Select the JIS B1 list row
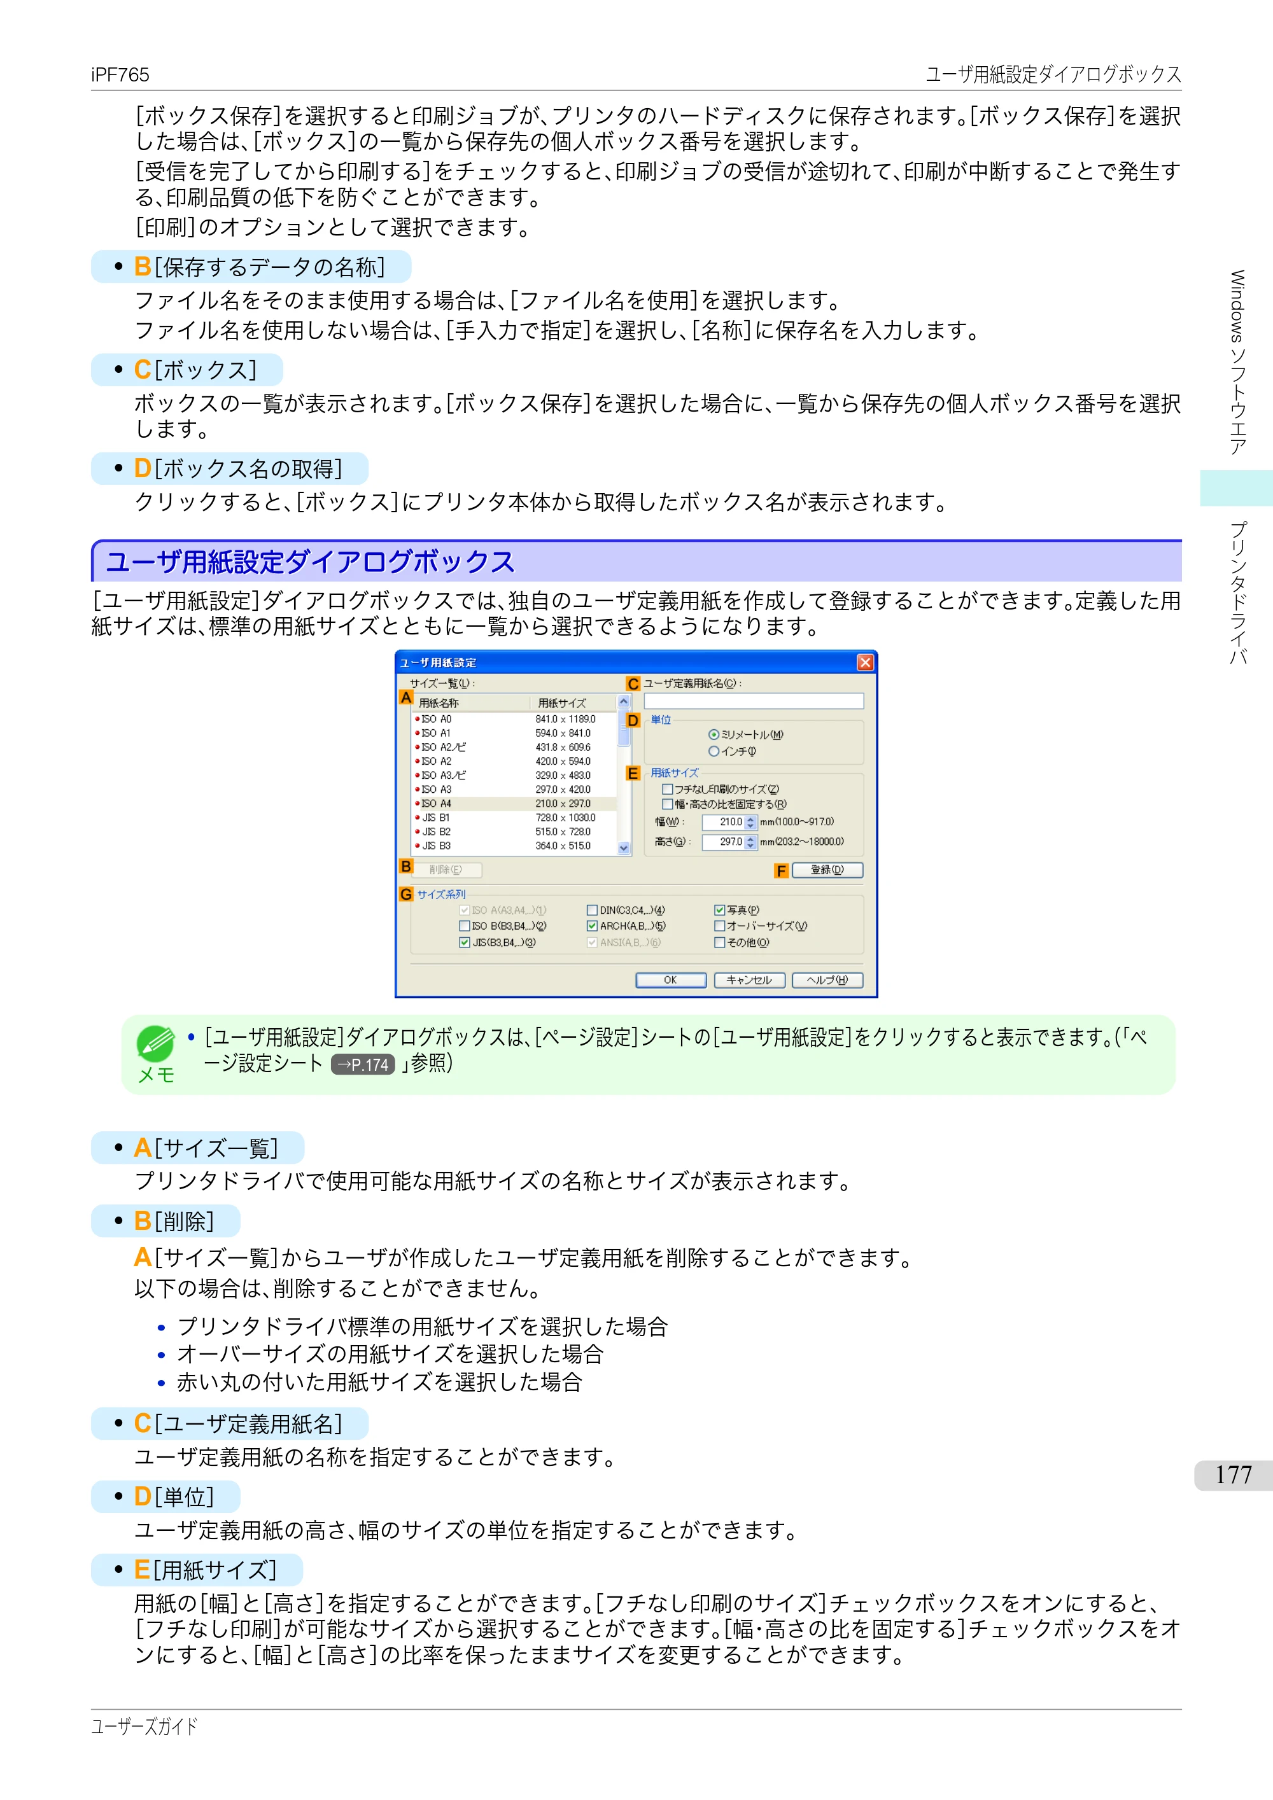Screen dimensions: 1273x1800 [x=514, y=818]
